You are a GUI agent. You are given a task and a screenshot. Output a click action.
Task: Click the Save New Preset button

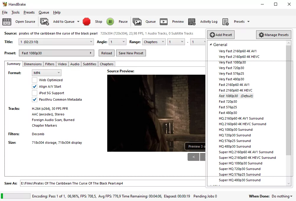pyautogui.click(x=131, y=53)
